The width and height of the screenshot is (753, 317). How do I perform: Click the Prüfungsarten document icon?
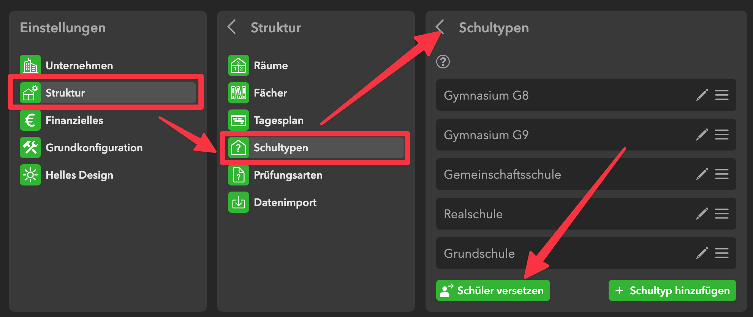coord(239,175)
